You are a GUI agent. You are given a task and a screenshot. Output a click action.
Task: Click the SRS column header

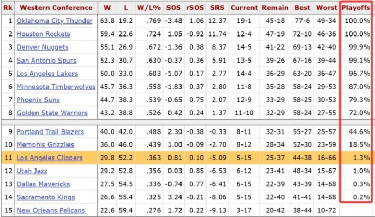(x=217, y=8)
